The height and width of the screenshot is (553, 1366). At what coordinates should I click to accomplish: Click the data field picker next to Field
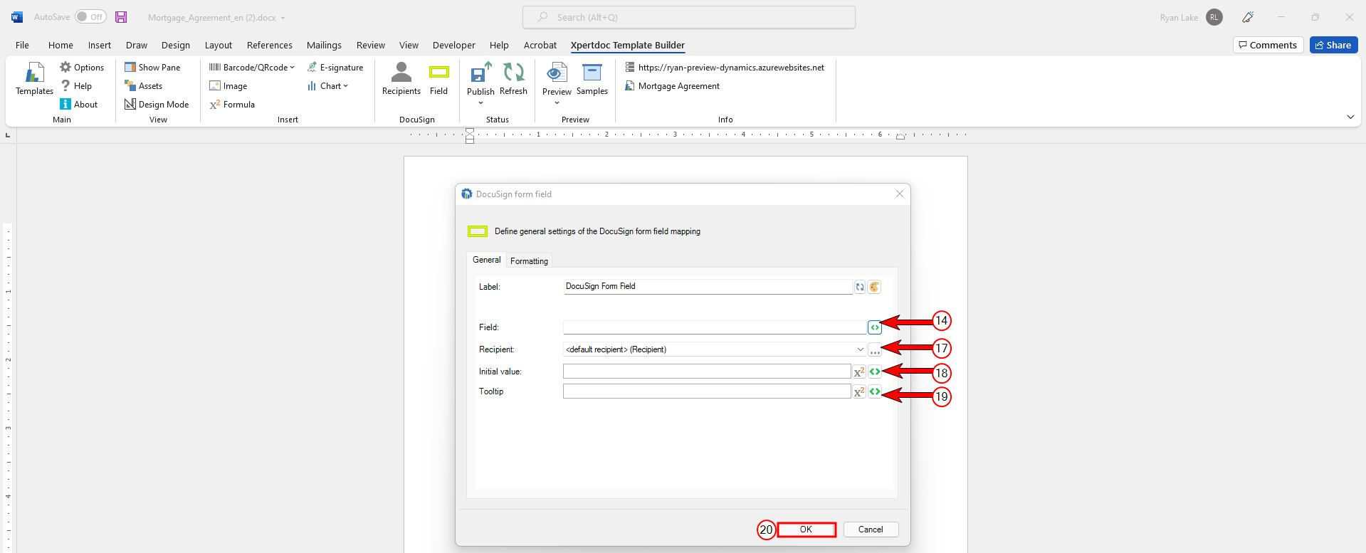tap(875, 327)
